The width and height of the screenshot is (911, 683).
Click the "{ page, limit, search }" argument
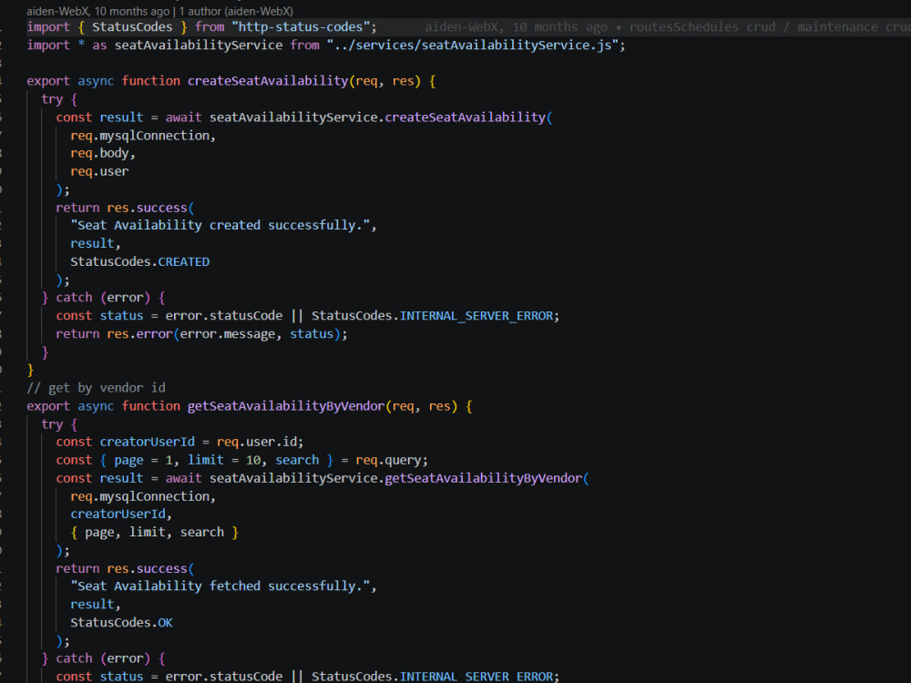pyautogui.click(x=155, y=532)
